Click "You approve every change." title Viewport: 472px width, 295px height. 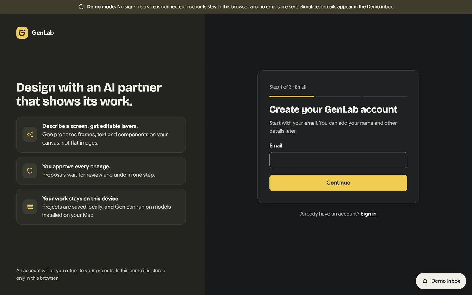76,167
